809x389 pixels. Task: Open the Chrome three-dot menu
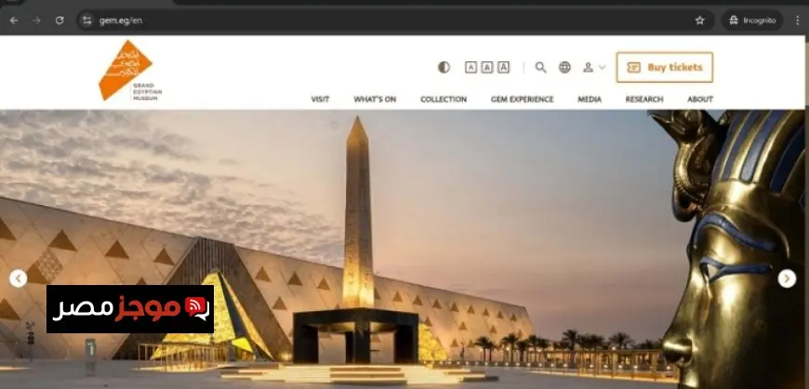tap(798, 20)
